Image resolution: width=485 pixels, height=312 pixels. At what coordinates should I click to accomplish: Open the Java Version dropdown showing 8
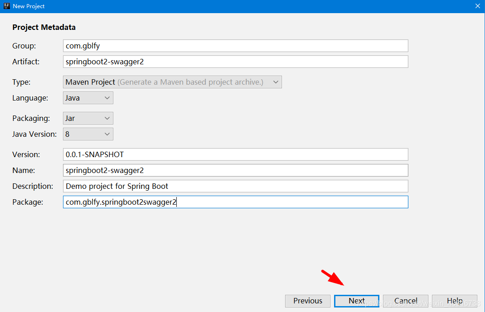(x=88, y=134)
